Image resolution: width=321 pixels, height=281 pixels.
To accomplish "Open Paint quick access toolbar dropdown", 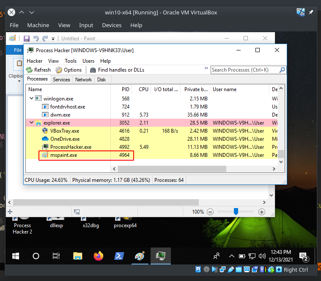I will coord(53,39).
